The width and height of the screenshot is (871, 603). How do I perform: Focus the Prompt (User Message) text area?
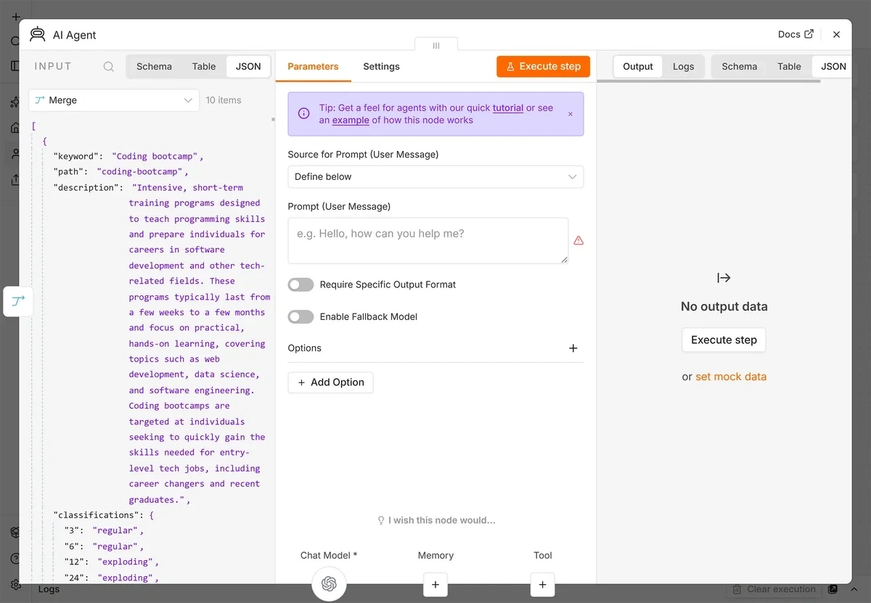click(x=428, y=240)
